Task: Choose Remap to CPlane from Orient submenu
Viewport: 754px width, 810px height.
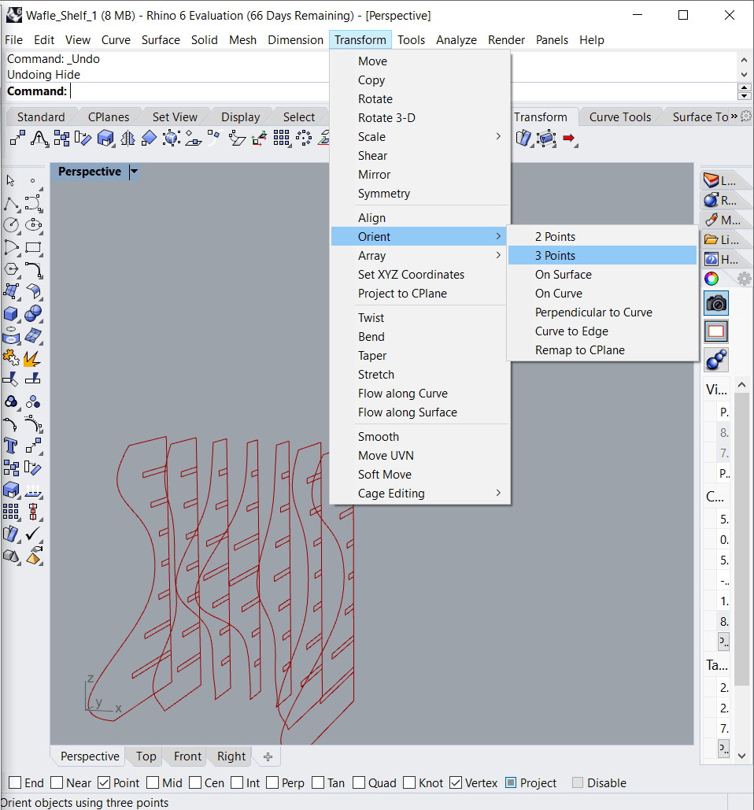Action: click(579, 350)
